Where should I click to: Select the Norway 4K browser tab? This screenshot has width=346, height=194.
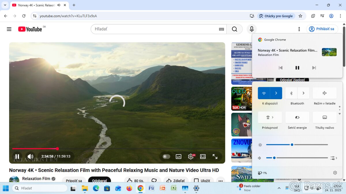pos(36,5)
